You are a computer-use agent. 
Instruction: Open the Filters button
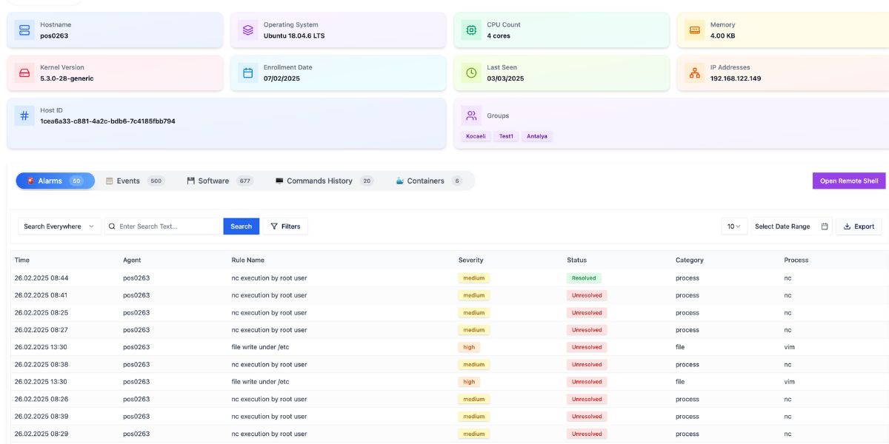tap(285, 226)
